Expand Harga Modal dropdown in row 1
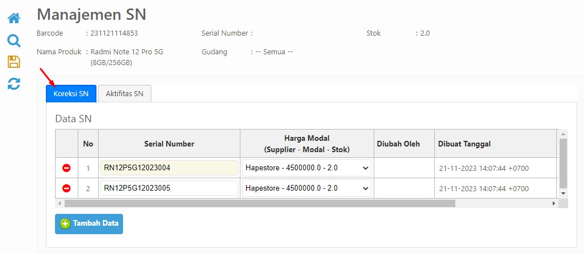This screenshot has width=584, height=254. [x=307, y=168]
